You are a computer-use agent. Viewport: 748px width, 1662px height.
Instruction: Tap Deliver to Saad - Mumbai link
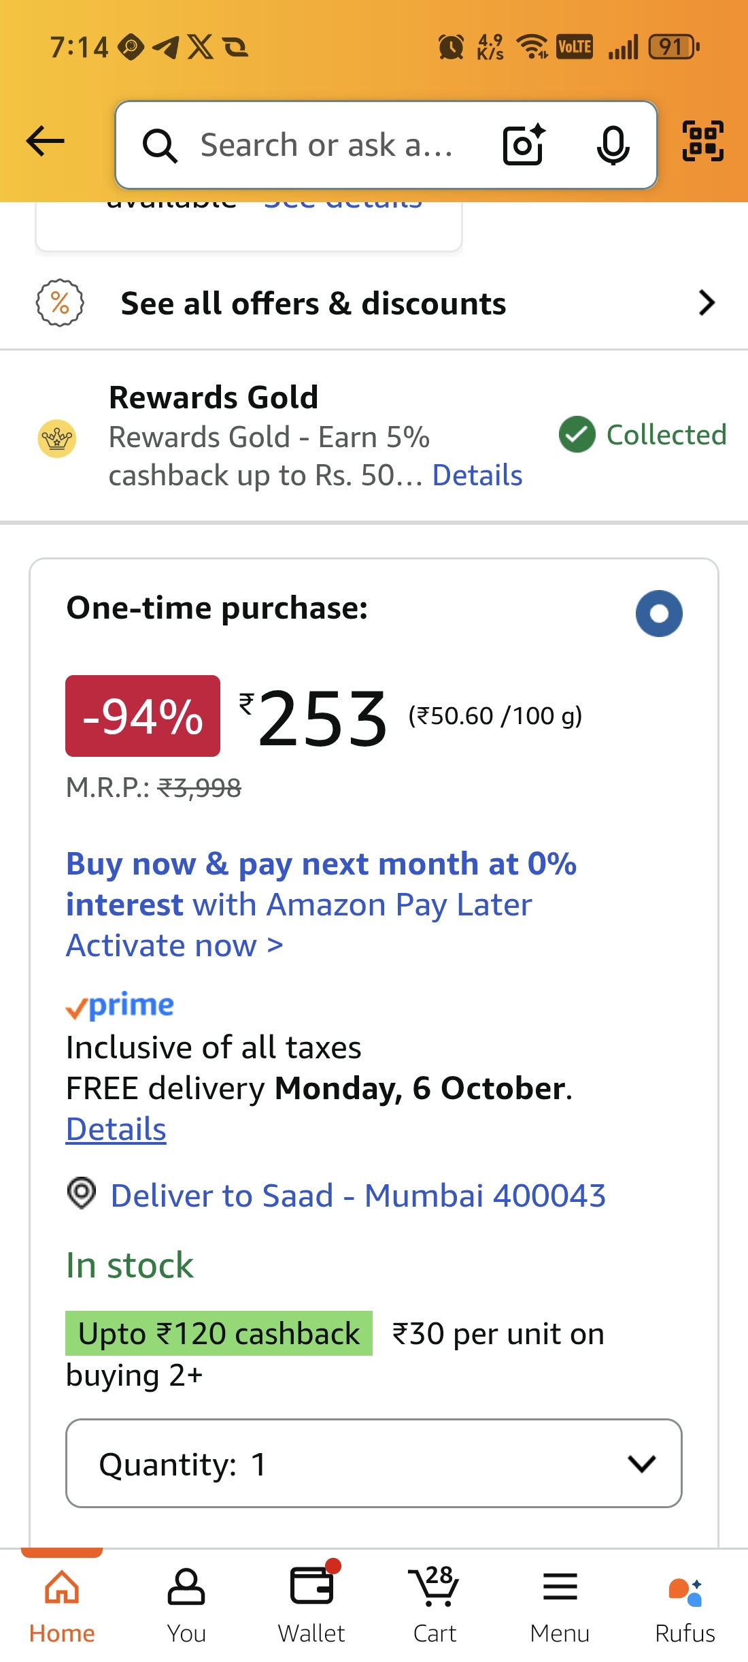[358, 1196]
